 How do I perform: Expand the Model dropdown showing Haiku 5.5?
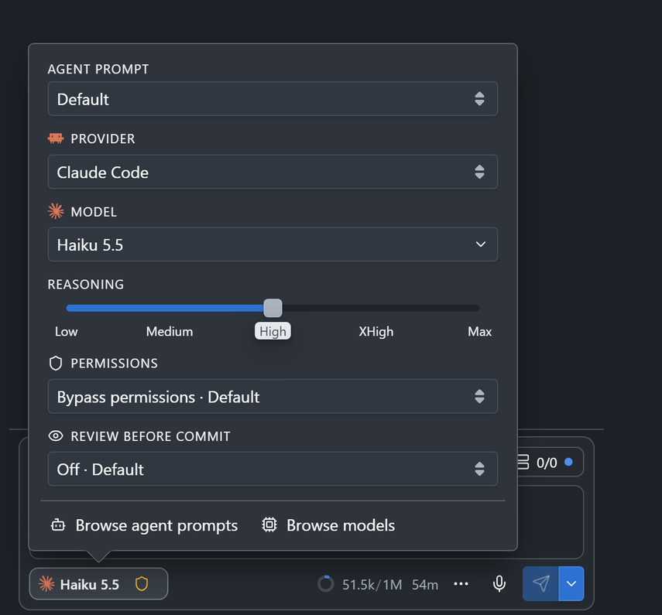pos(273,244)
